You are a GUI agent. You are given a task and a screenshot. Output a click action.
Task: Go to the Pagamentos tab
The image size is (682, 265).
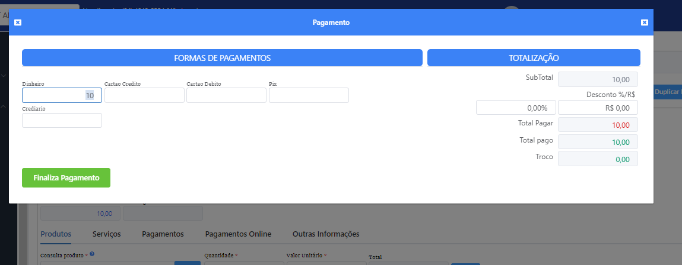click(x=163, y=234)
